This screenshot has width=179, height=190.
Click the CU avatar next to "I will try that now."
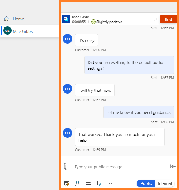[x=67, y=89]
